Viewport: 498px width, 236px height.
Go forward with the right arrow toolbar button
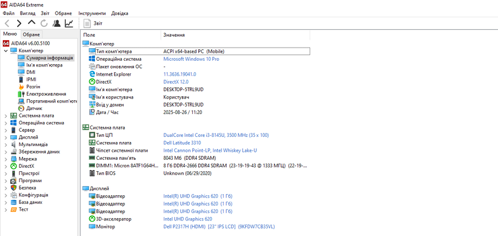pos(19,23)
